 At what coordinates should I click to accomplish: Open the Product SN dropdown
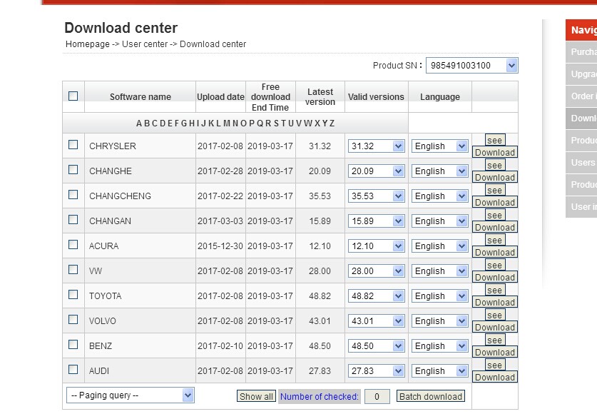(x=471, y=66)
